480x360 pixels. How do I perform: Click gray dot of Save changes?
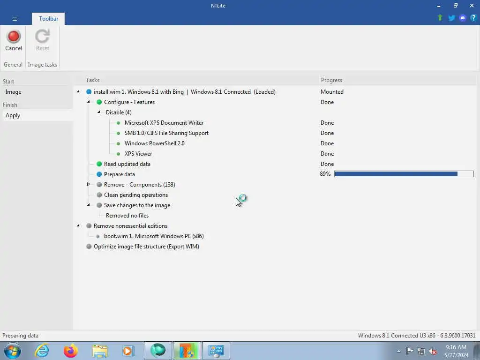99,205
